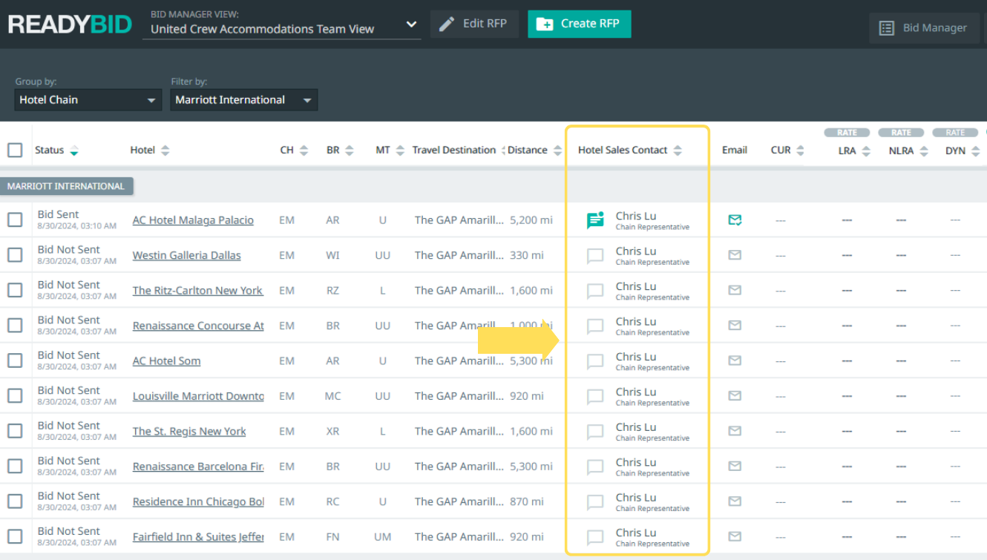Image resolution: width=987 pixels, height=560 pixels.
Task: Click email envelope for Renaissance Barcelona
Action: pyautogui.click(x=735, y=466)
